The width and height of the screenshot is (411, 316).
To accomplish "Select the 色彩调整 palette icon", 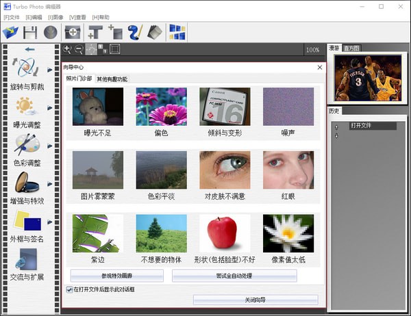I will pyautogui.click(x=27, y=145).
